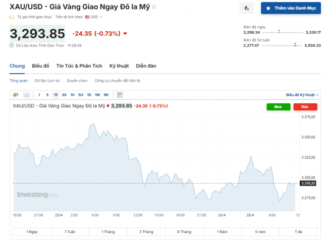Image resolution: width=323 pixels, height=242 pixels.
Task: Select the 3 Tháng time range
Action: pos(146,232)
